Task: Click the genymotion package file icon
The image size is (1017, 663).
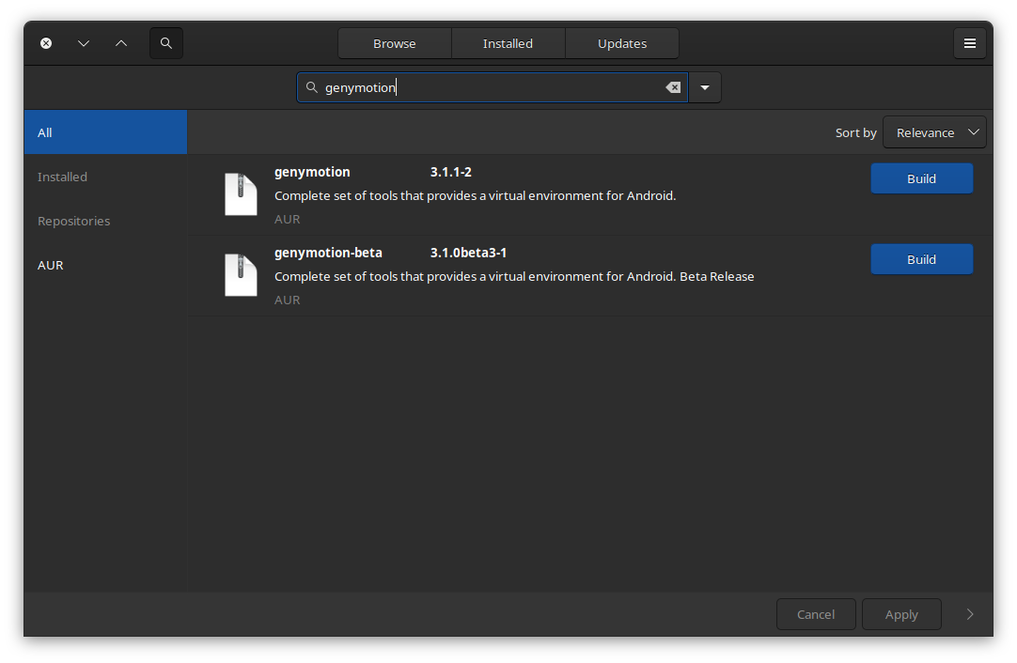Action: pos(241,193)
